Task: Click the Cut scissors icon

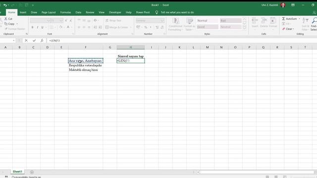Action: [6, 19]
